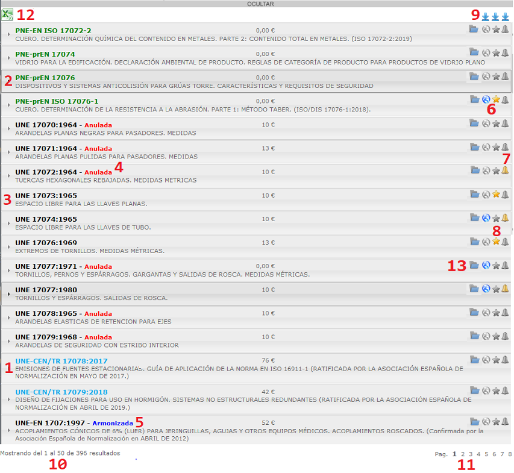
Task: Click globe icon for UNE 17074:1965
Action: coord(486,218)
